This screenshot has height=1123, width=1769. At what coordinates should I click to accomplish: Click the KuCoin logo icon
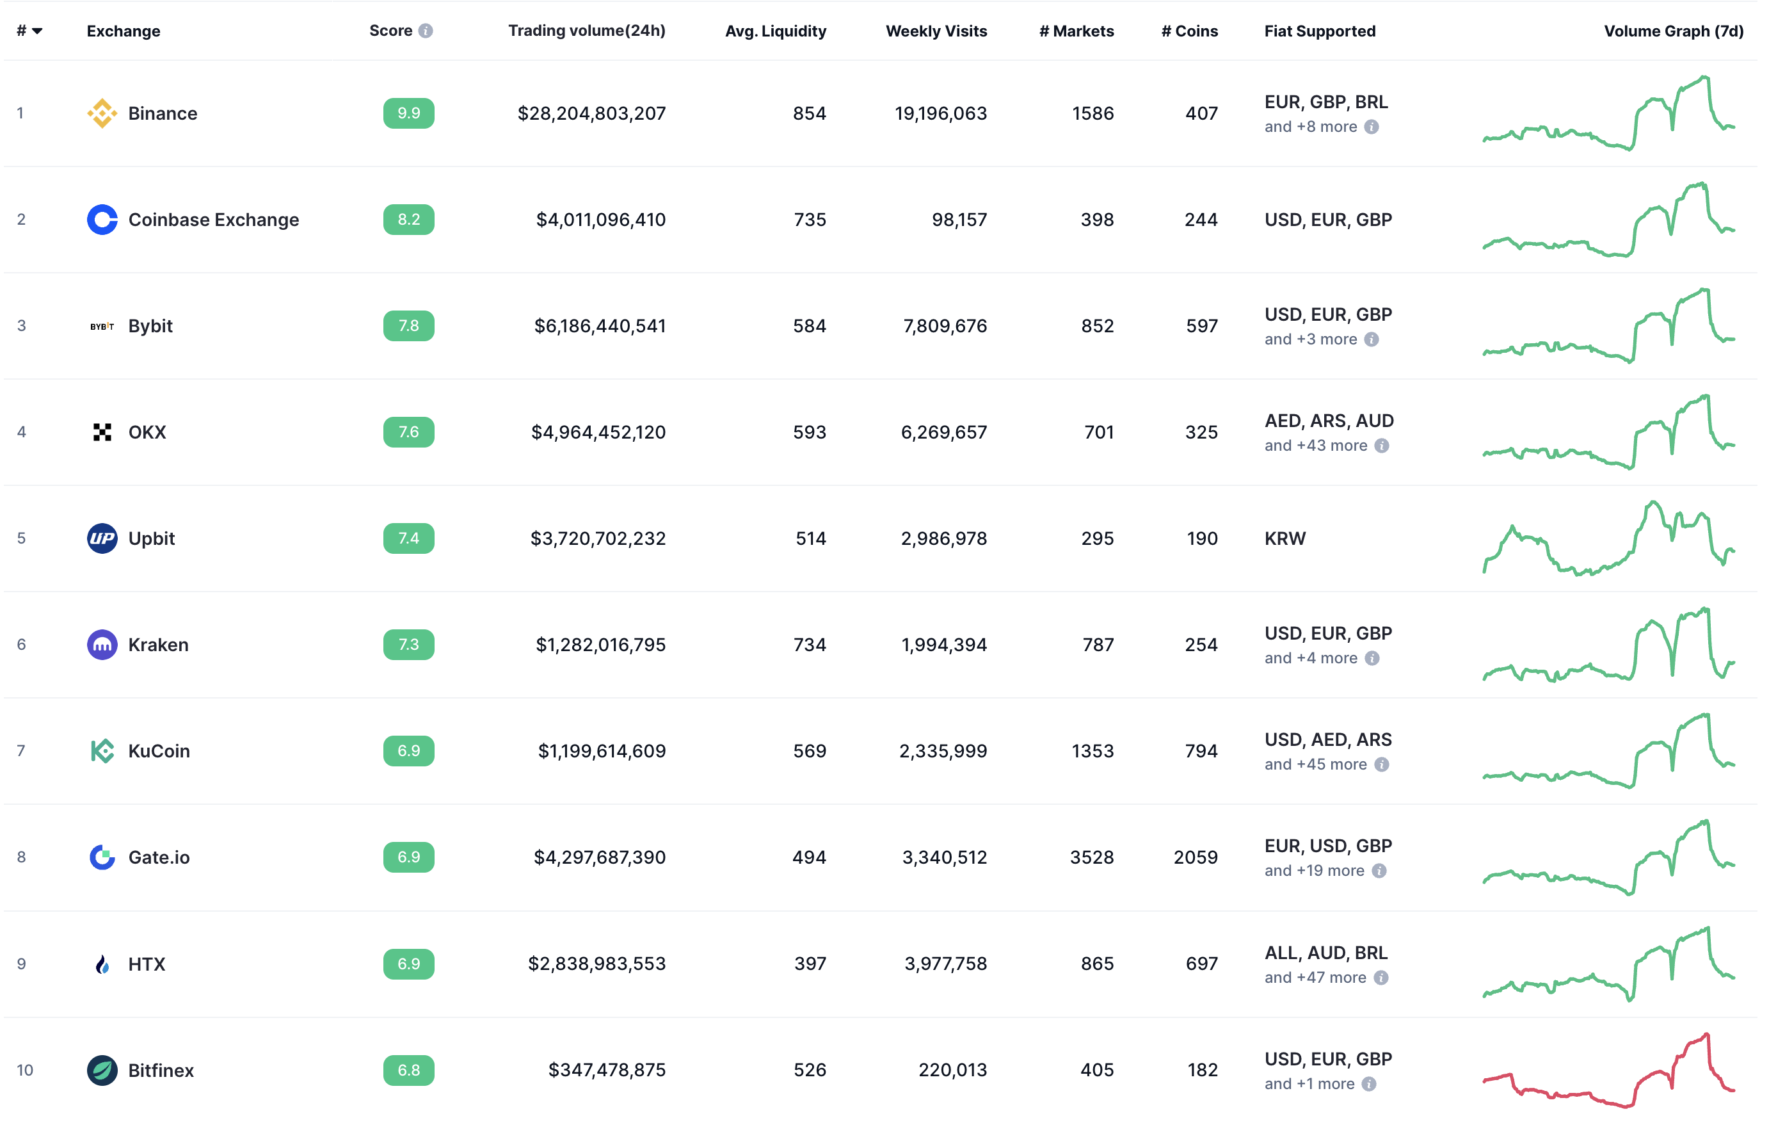[x=102, y=751]
